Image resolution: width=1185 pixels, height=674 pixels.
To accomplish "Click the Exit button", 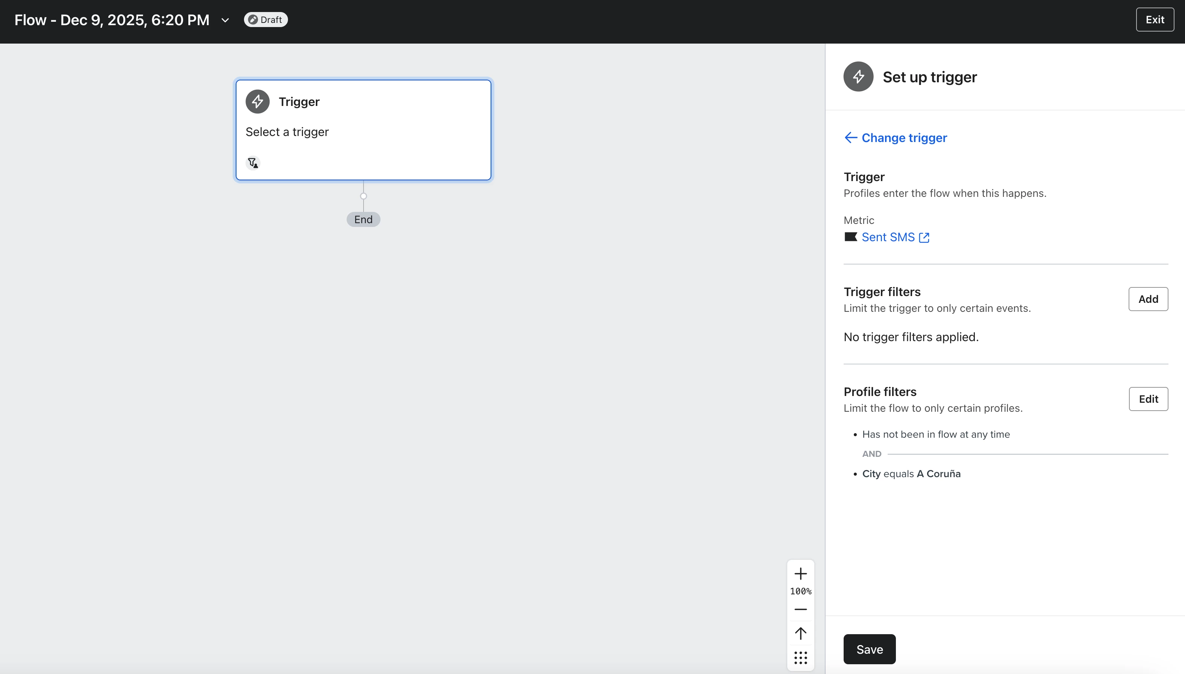I will click(1155, 20).
